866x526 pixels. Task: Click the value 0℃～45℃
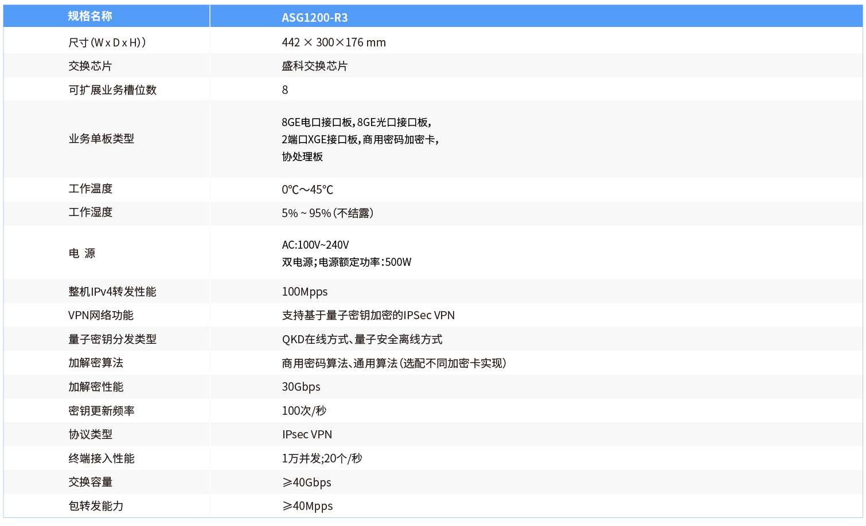pos(307,189)
